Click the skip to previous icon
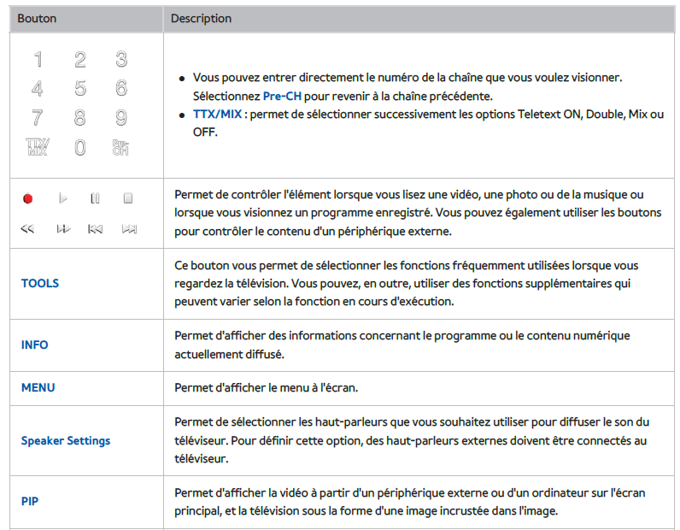The image size is (680, 530). coord(95,229)
